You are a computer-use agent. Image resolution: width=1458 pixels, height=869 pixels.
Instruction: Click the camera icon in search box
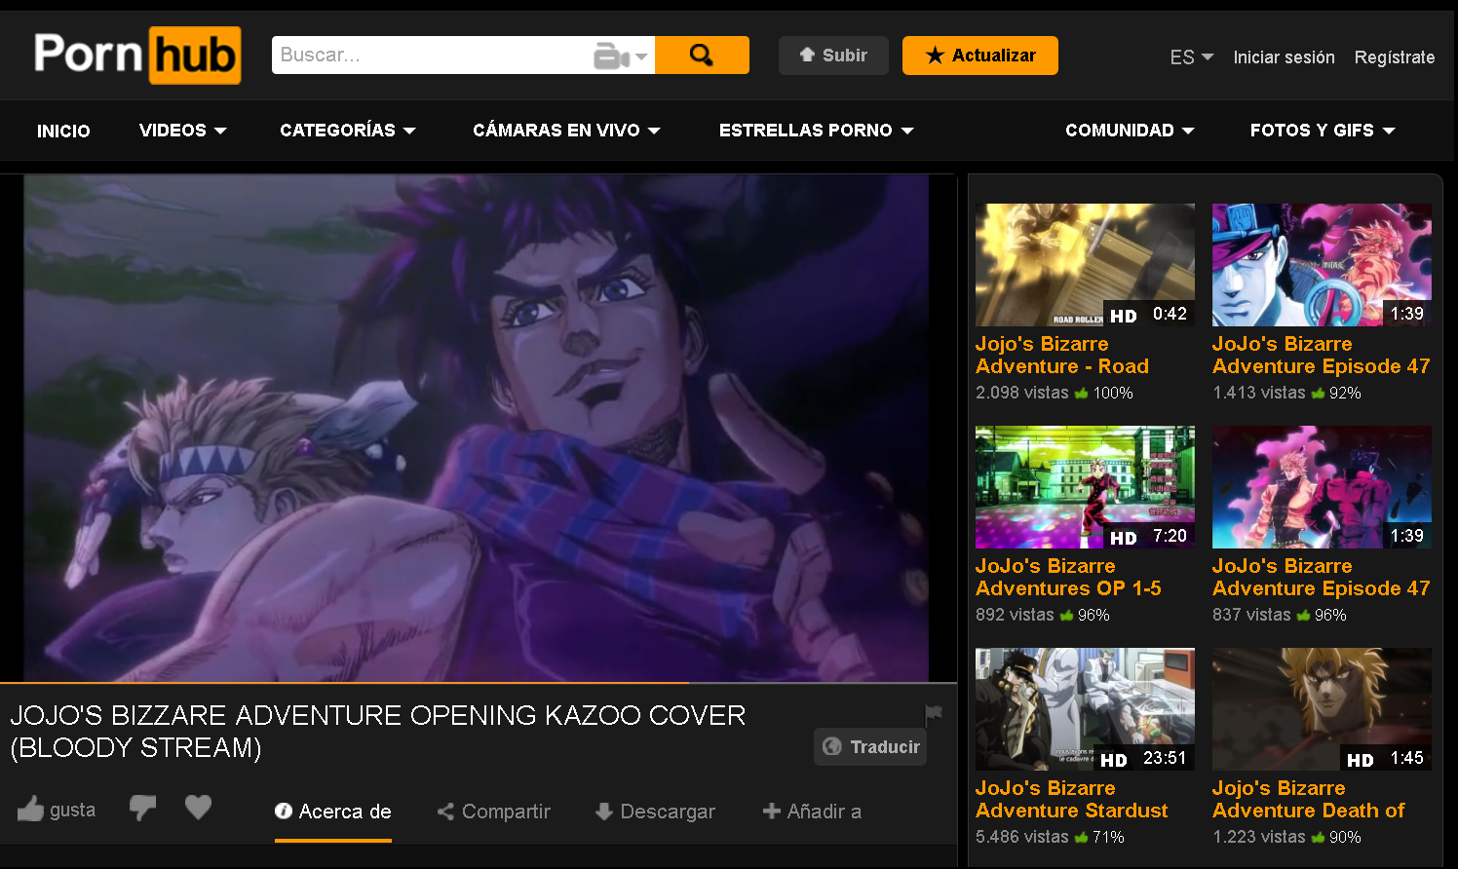611,56
